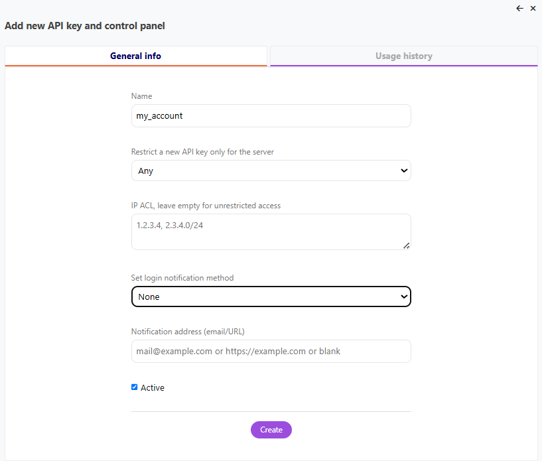
Task: Open the Usage history tab
Action: pyautogui.click(x=403, y=56)
